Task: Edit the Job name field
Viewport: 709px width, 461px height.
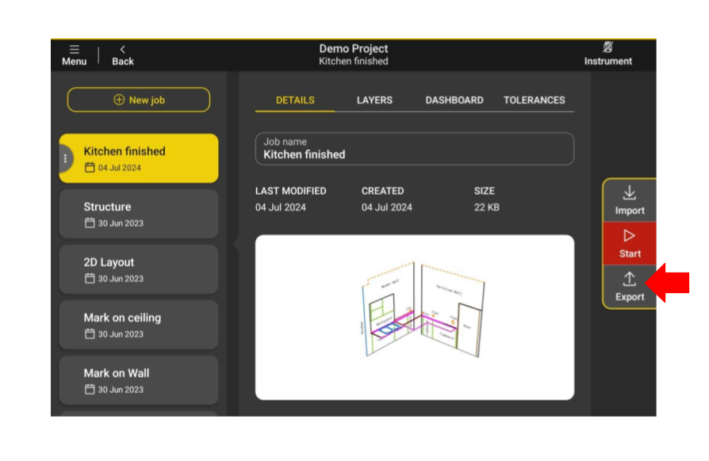Action: pyautogui.click(x=414, y=149)
